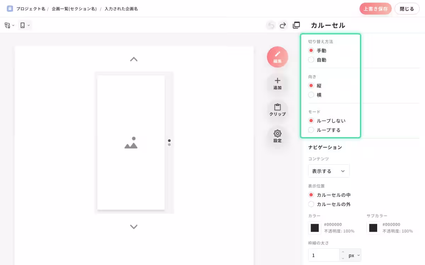
Task: Open the カラー black color swatch
Action: (x=314, y=228)
